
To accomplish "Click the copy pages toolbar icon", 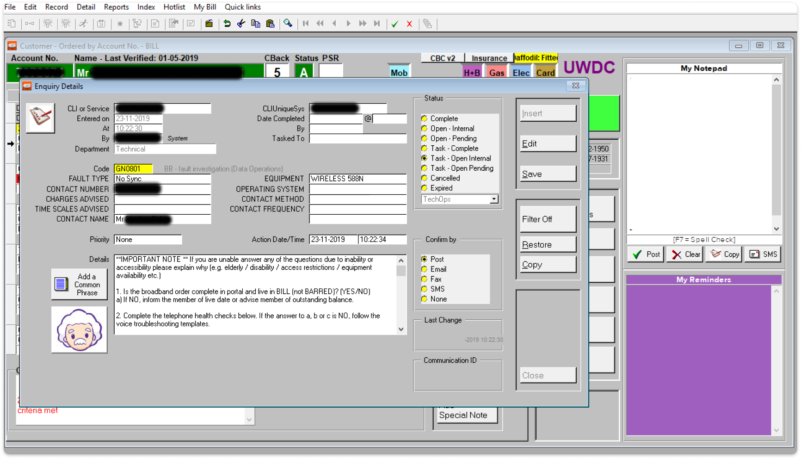I will 256,24.
